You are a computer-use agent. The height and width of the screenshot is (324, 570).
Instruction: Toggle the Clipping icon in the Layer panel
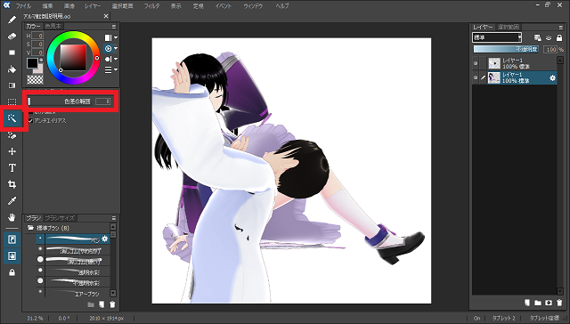[x=549, y=37]
